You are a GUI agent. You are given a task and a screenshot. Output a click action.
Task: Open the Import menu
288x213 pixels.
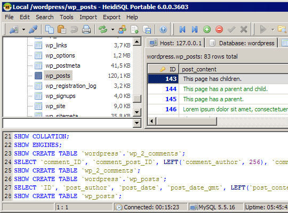tap(88, 17)
